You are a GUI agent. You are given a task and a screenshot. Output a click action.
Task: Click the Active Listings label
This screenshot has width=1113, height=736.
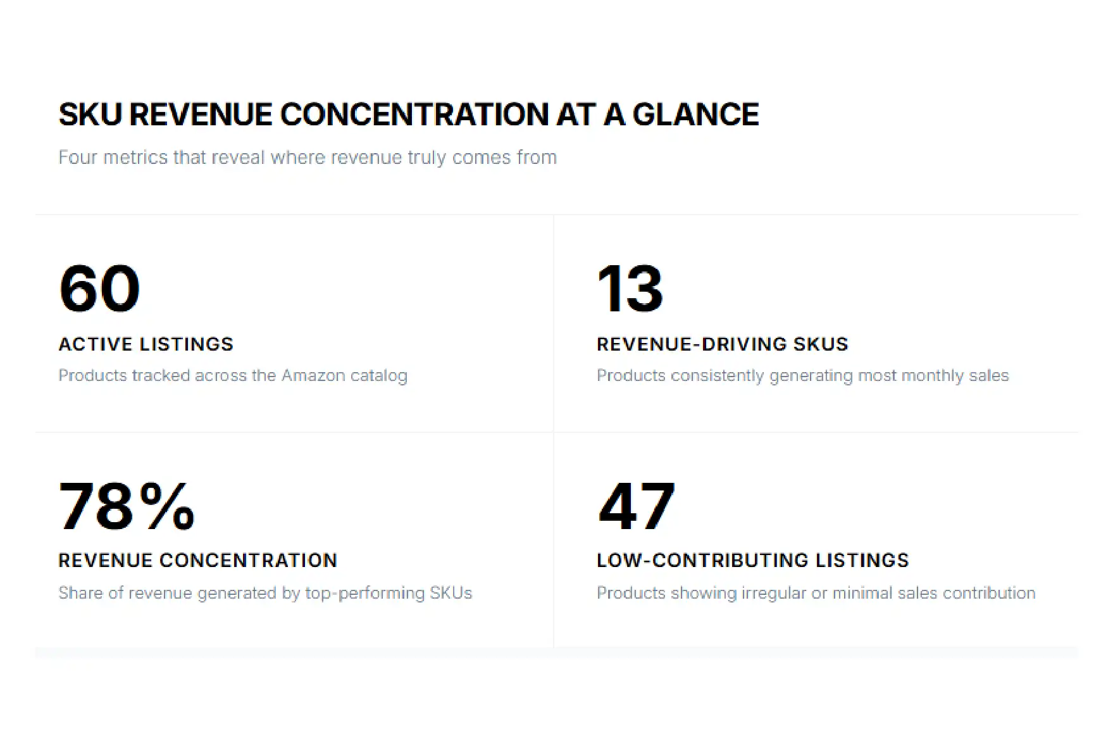click(146, 344)
